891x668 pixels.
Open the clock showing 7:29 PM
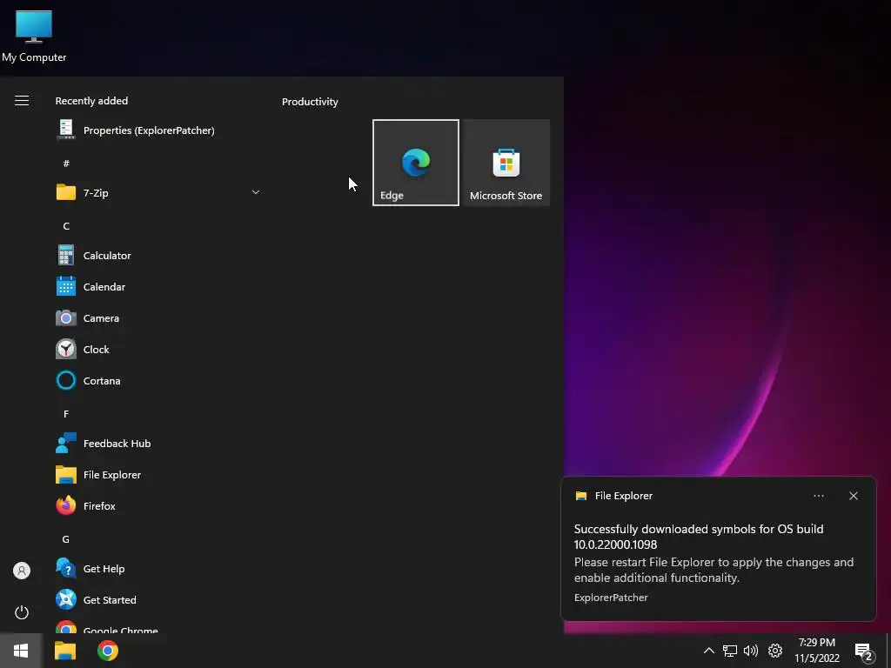tap(817, 651)
